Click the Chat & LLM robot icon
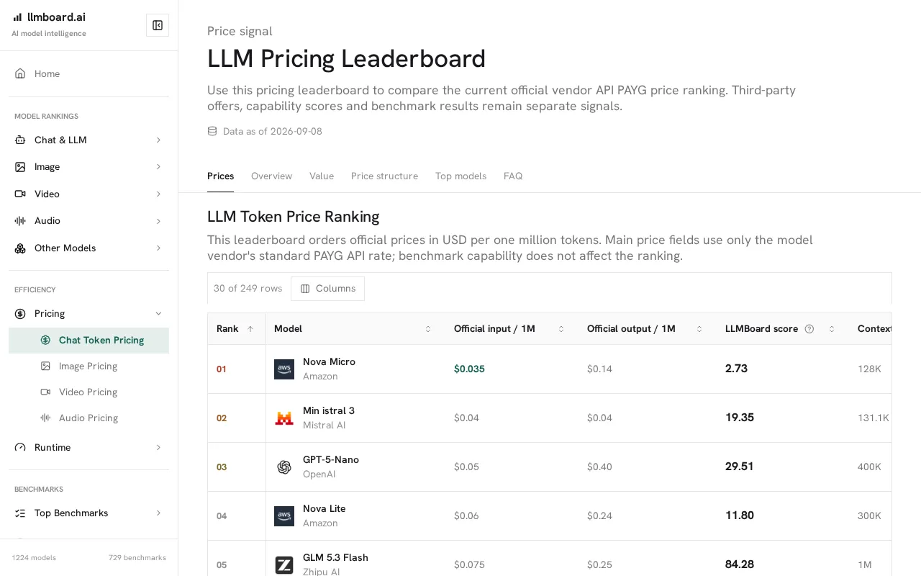The height and width of the screenshot is (576, 921). (x=20, y=140)
